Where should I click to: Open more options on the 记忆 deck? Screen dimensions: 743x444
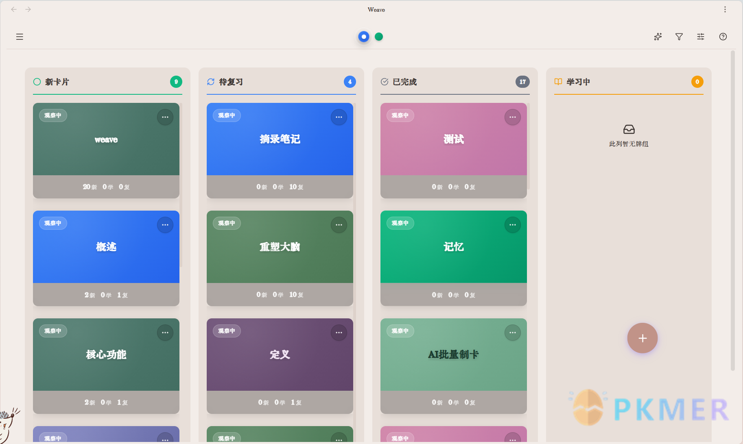click(x=513, y=225)
